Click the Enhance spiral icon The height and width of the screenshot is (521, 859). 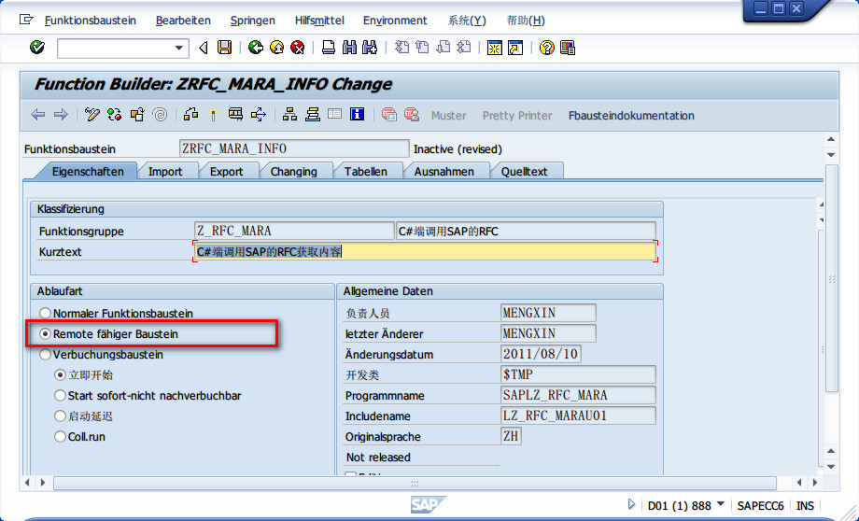point(160,115)
